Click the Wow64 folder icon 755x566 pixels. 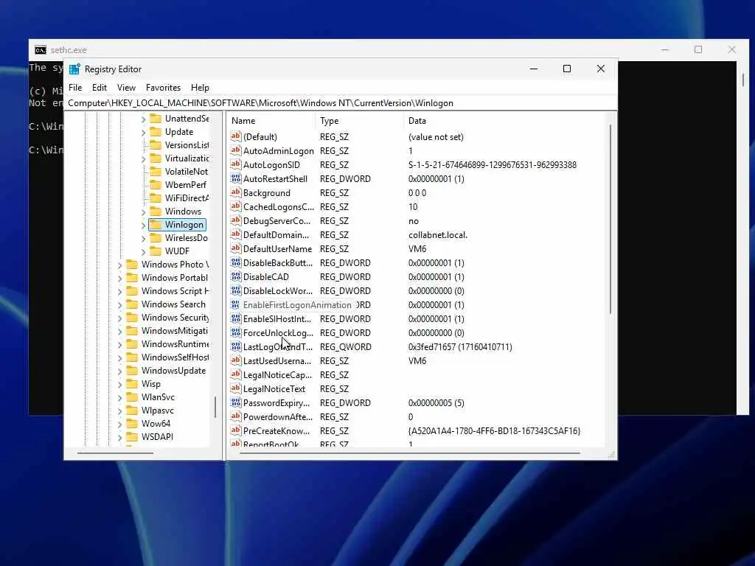[x=132, y=424]
